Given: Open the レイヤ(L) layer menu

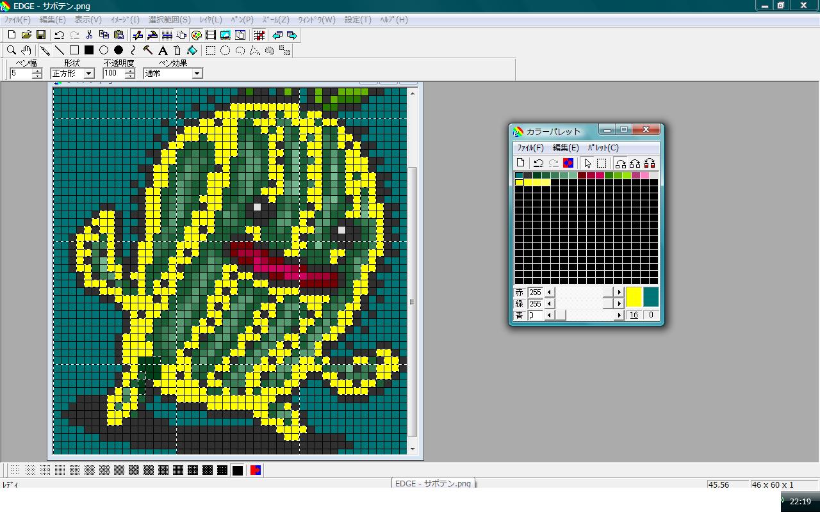Looking at the screenshot, I should pos(211,19).
